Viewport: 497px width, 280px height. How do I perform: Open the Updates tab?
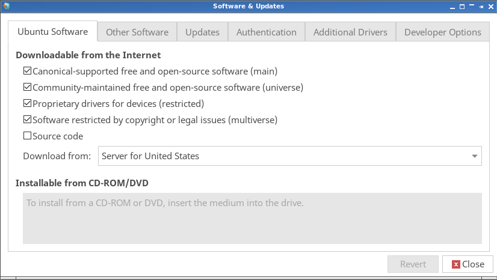click(203, 32)
